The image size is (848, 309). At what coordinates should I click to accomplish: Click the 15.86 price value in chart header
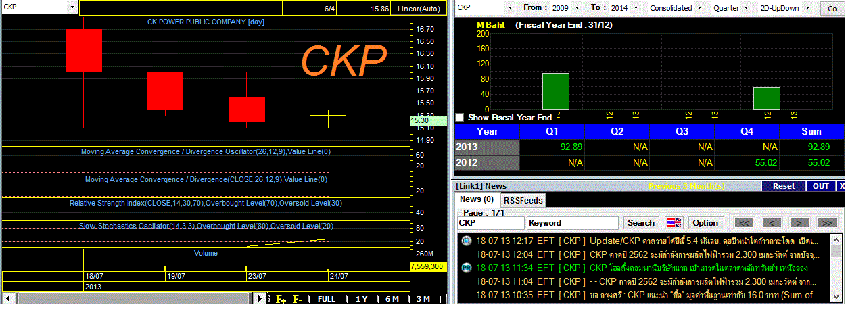pyautogui.click(x=379, y=9)
